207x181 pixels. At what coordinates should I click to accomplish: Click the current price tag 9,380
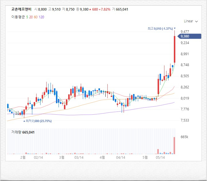coord(190,36)
